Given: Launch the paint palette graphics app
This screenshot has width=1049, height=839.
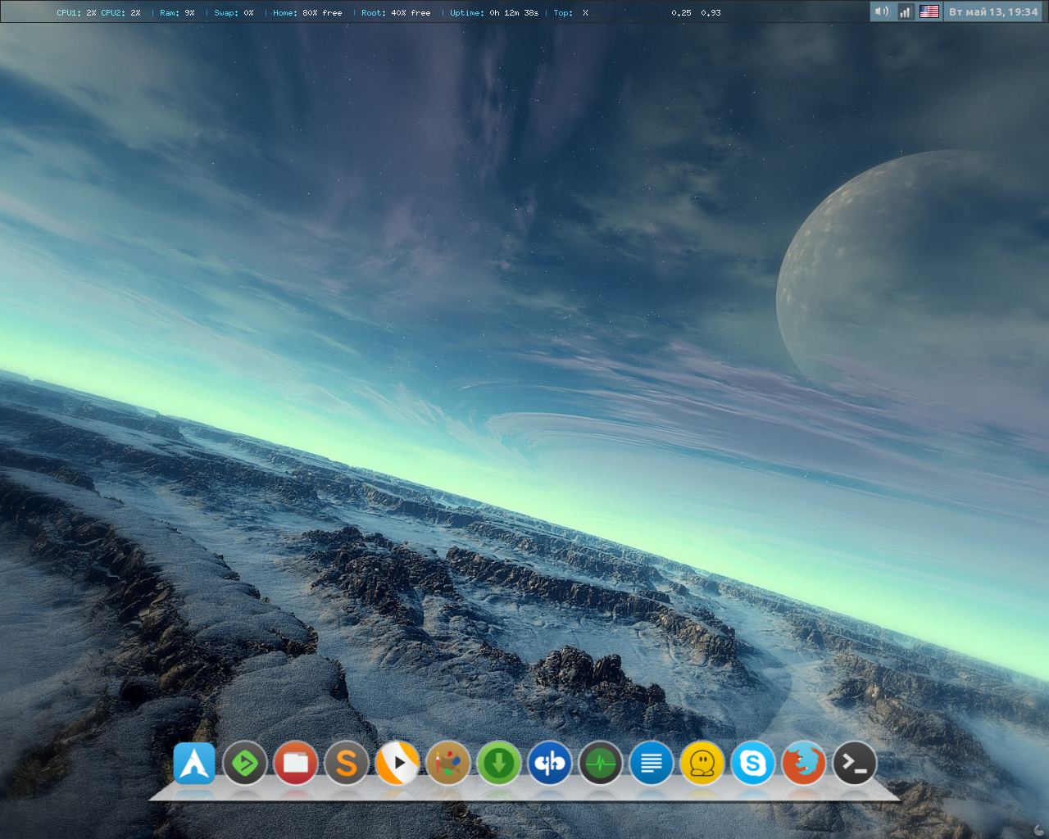Looking at the screenshot, I should coord(448,764).
